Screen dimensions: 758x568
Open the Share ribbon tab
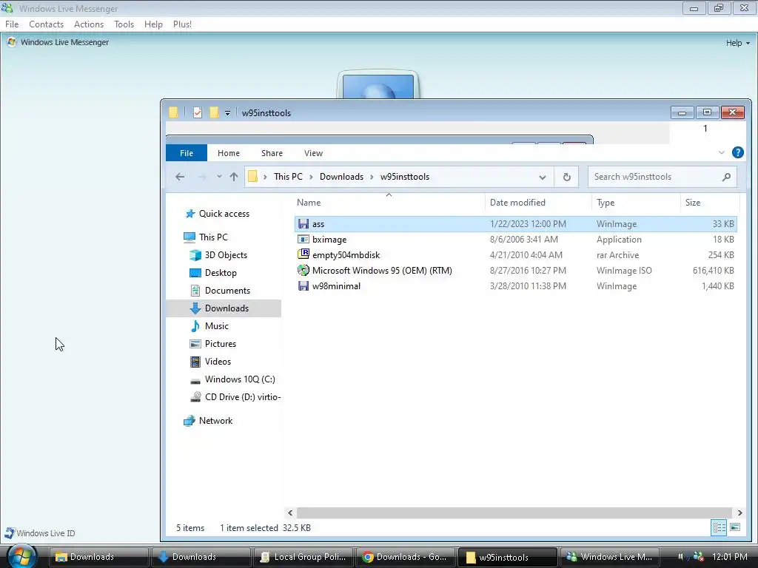[272, 152]
